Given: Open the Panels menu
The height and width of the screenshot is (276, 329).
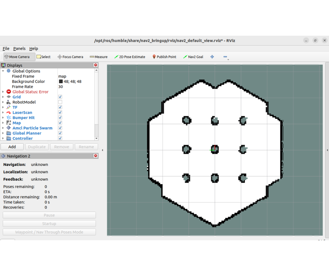Looking at the screenshot, I should (x=19, y=49).
